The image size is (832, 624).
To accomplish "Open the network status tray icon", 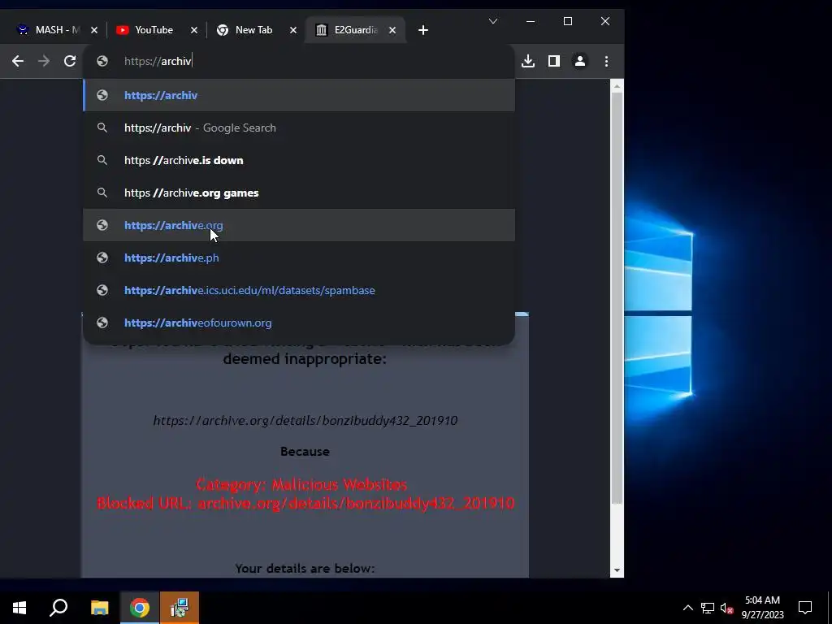I will click(708, 608).
